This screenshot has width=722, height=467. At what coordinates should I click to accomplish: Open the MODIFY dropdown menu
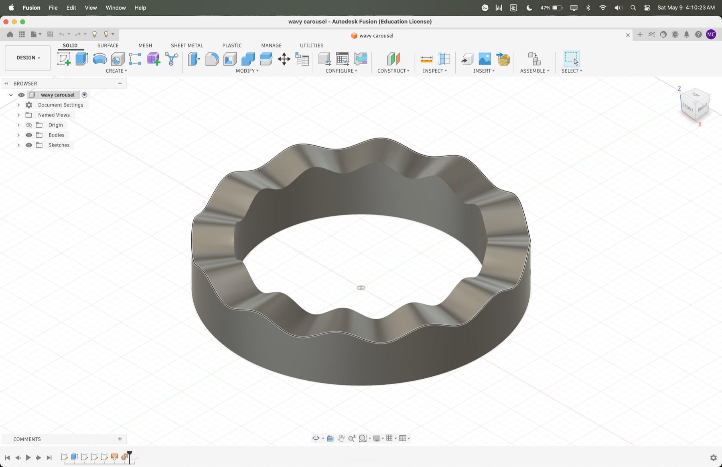(x=247, y=71)
